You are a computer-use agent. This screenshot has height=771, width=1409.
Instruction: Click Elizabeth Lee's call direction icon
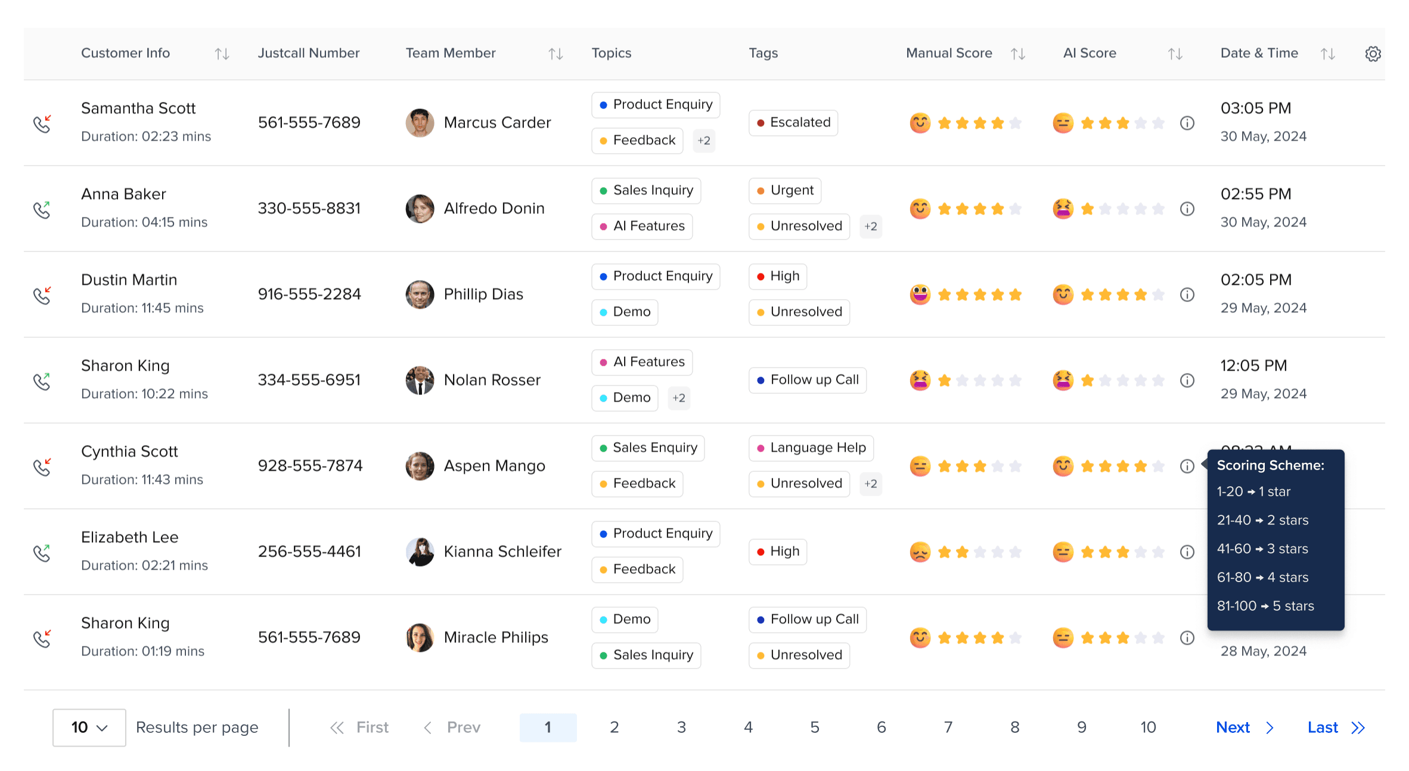pos(42,552)
